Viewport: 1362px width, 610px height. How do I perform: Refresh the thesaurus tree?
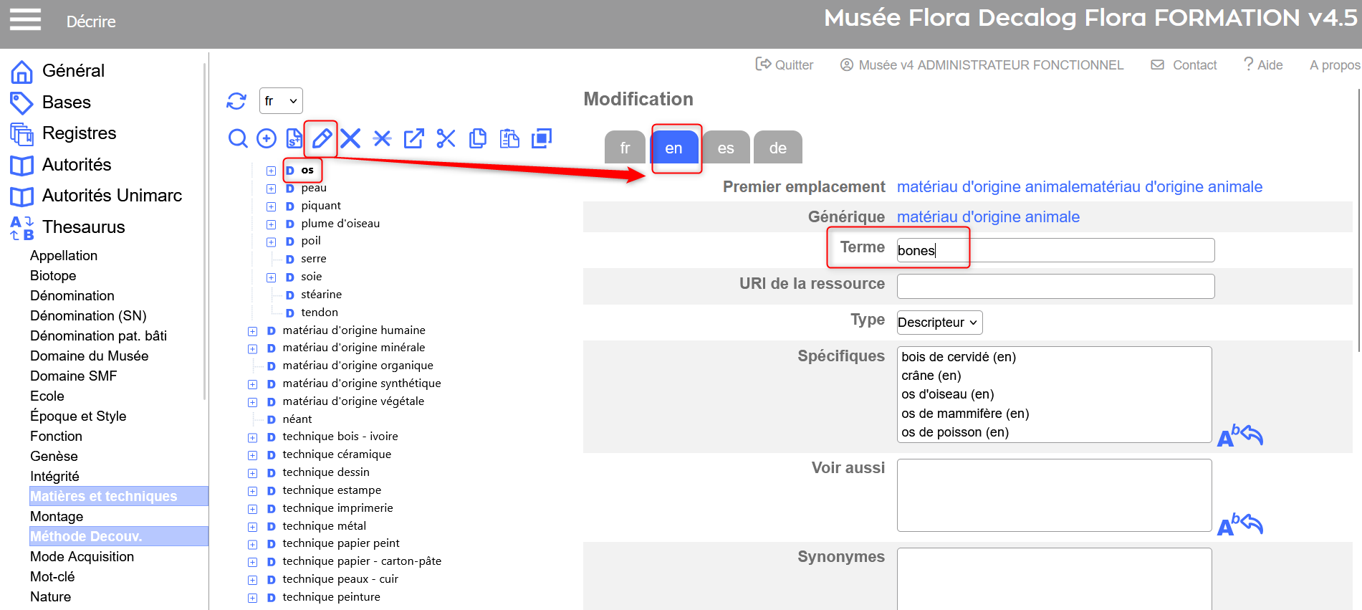click(236, 101)
